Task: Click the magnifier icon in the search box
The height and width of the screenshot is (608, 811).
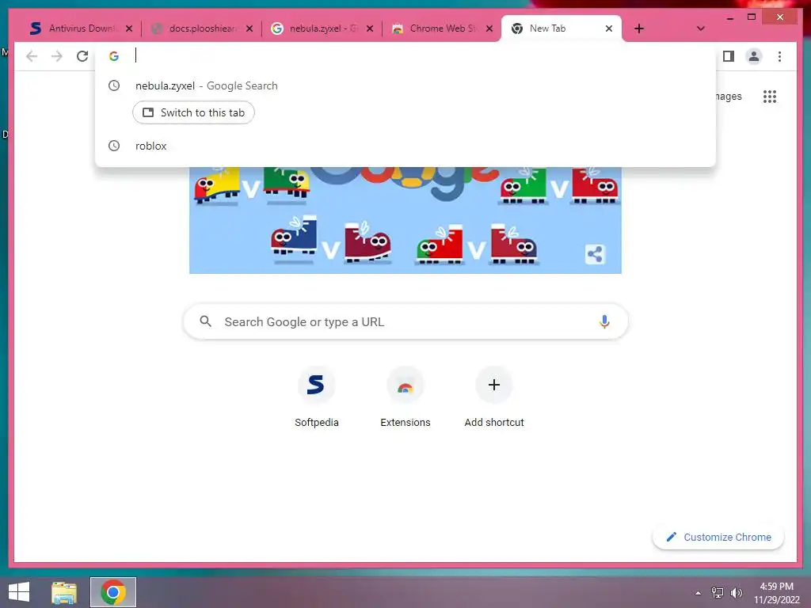Action: click(205, 321)
